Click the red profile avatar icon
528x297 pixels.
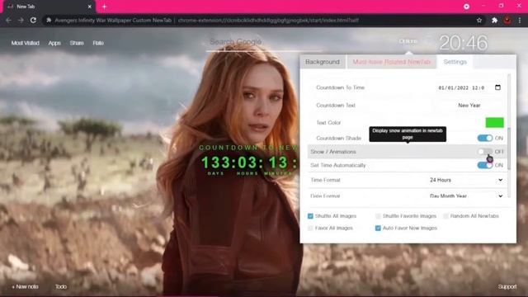tap(507, 20)
